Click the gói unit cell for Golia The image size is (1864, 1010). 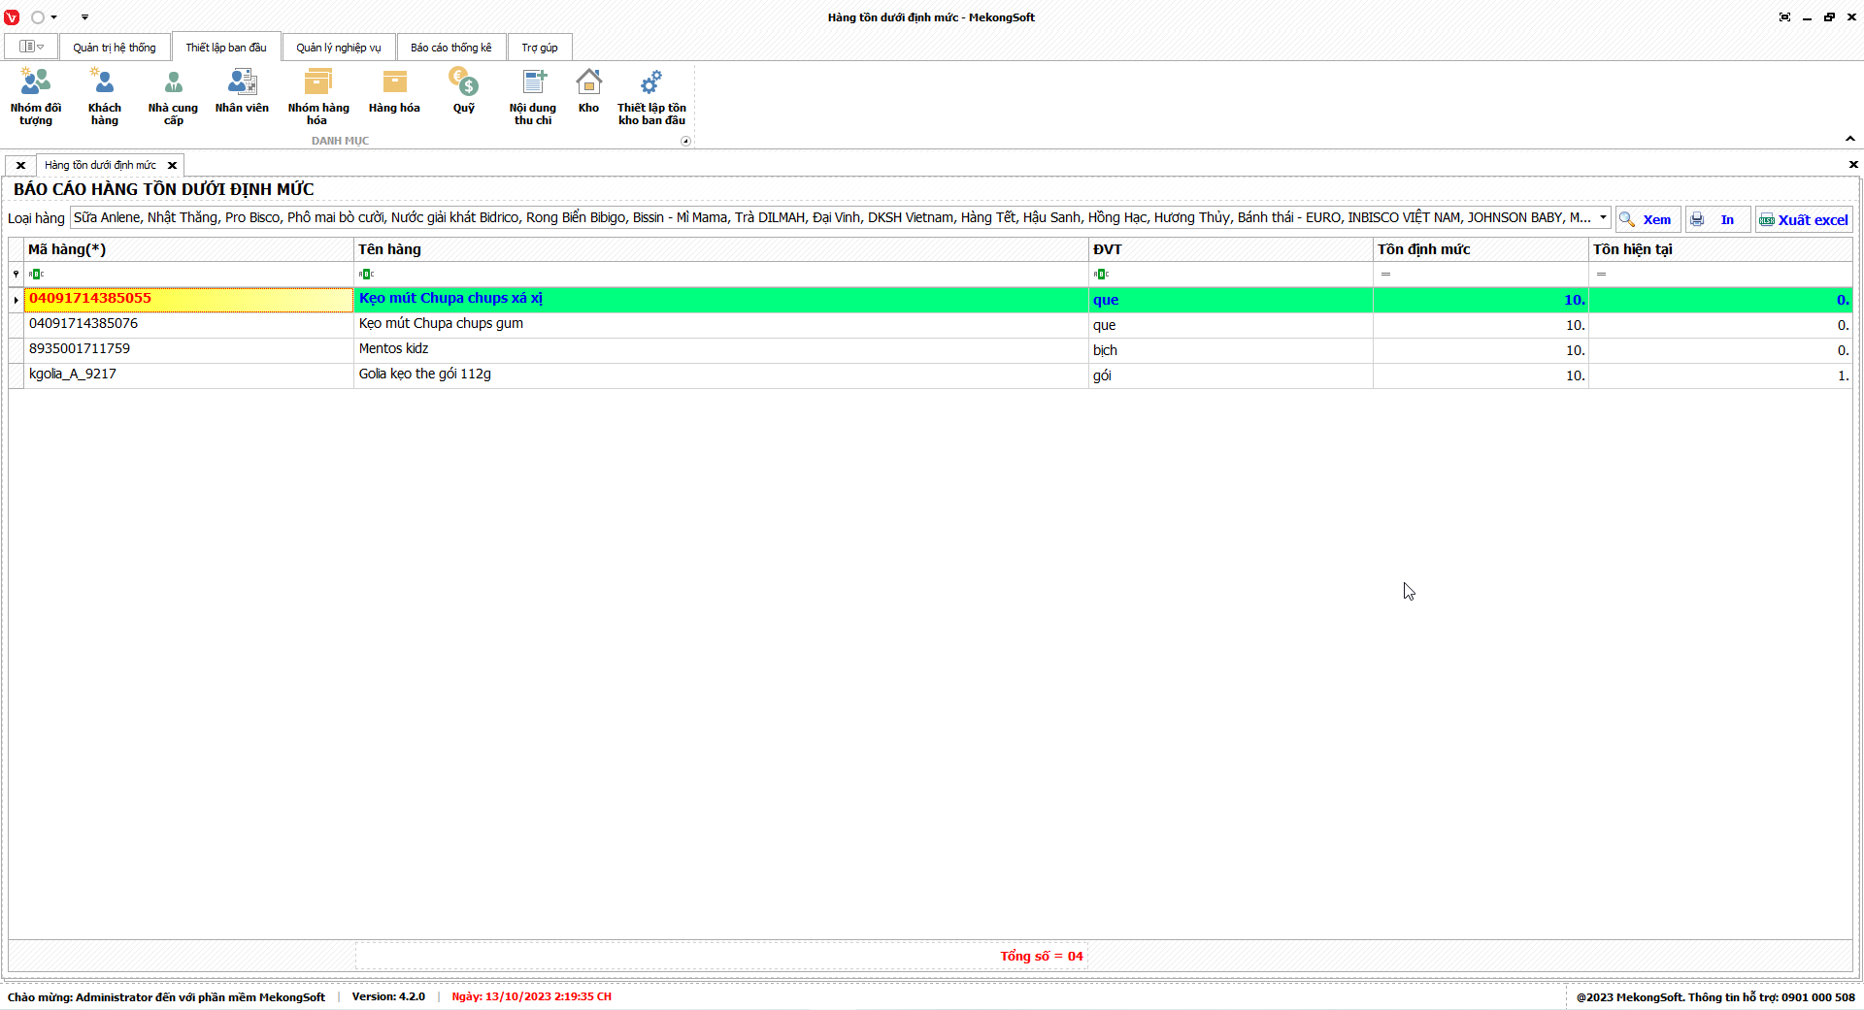pos(1231,375)
